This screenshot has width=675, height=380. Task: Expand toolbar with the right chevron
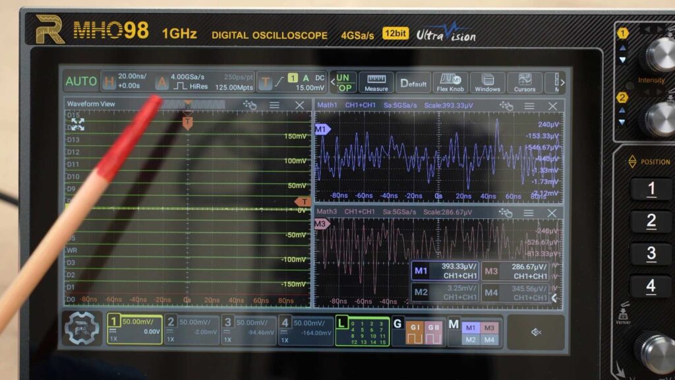pos(562,82)
